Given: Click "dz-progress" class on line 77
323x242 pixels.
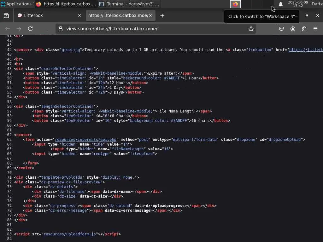Looking at the screenshot, I should (x=63, y=206).
